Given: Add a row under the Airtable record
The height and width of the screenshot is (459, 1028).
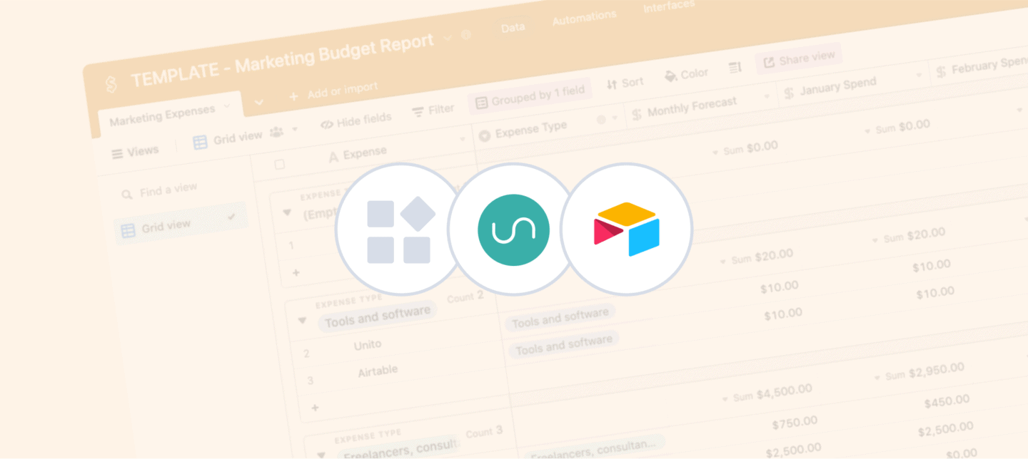Looking at the screenshot, I should (315, 407).
